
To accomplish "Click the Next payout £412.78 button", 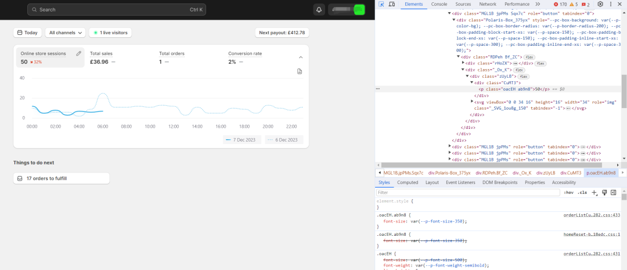I will click(282, 33).
